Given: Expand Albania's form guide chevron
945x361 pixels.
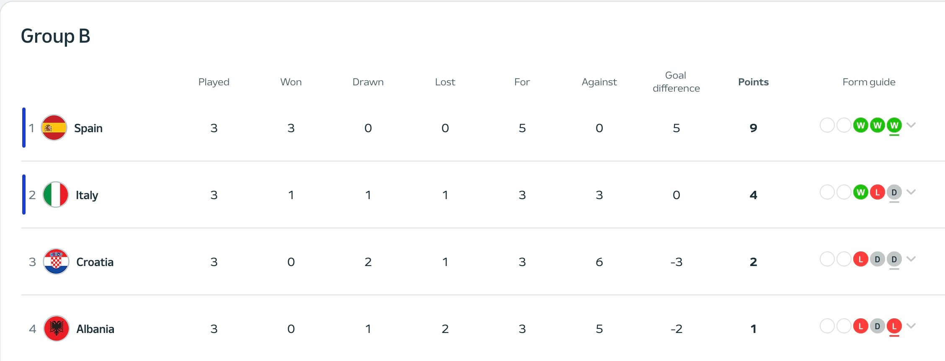Looking at the screenshot, I should click(911, 325).
